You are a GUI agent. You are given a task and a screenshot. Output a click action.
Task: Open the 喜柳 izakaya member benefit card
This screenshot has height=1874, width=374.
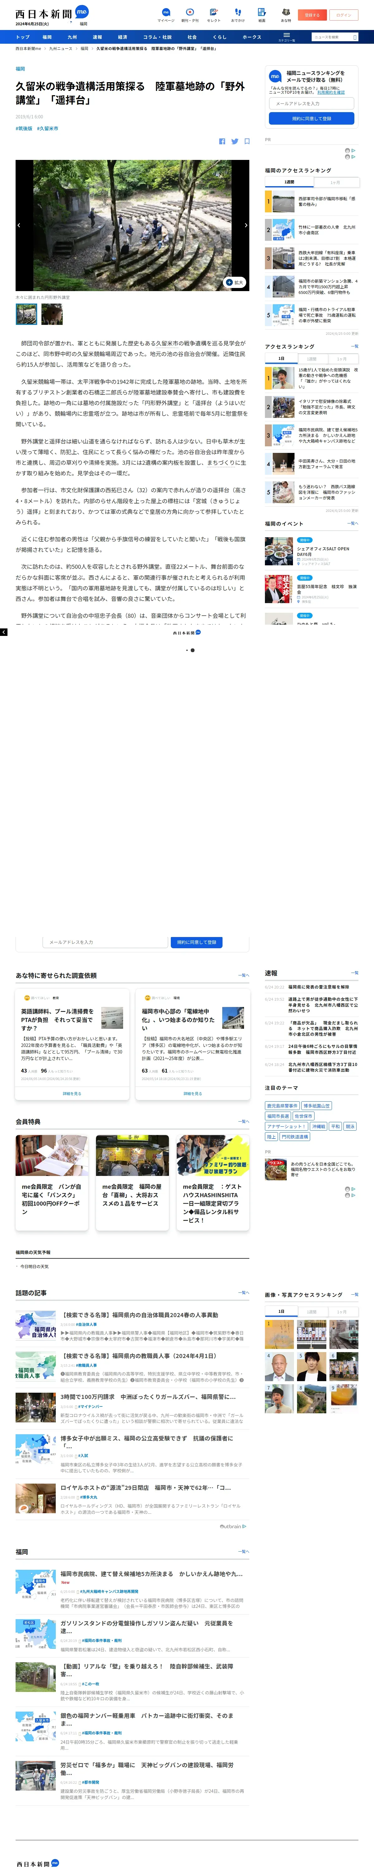[x=132, y=1182]
